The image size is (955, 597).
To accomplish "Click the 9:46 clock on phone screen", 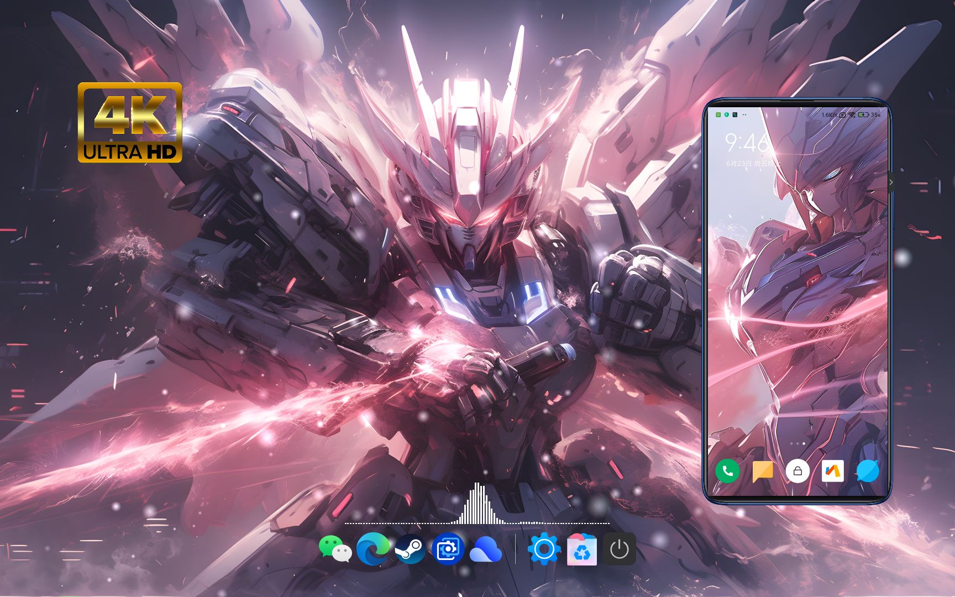I will [747, 143].
